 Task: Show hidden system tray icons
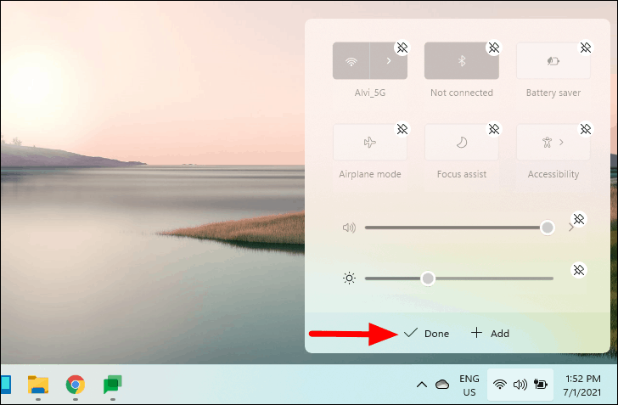[x=422, y=385]
